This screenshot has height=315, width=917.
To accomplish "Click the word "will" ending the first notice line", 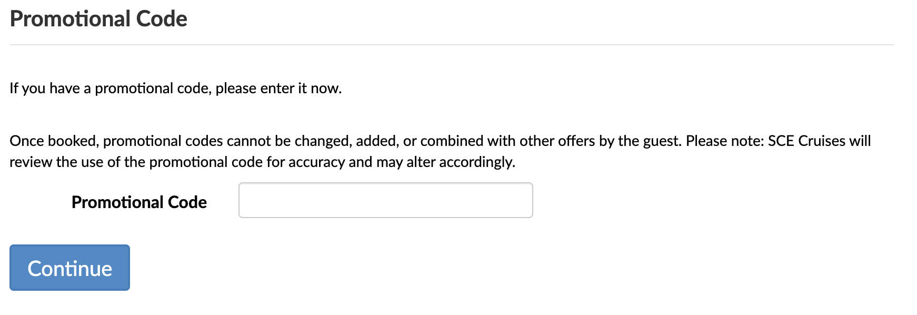I will [860, 141].
